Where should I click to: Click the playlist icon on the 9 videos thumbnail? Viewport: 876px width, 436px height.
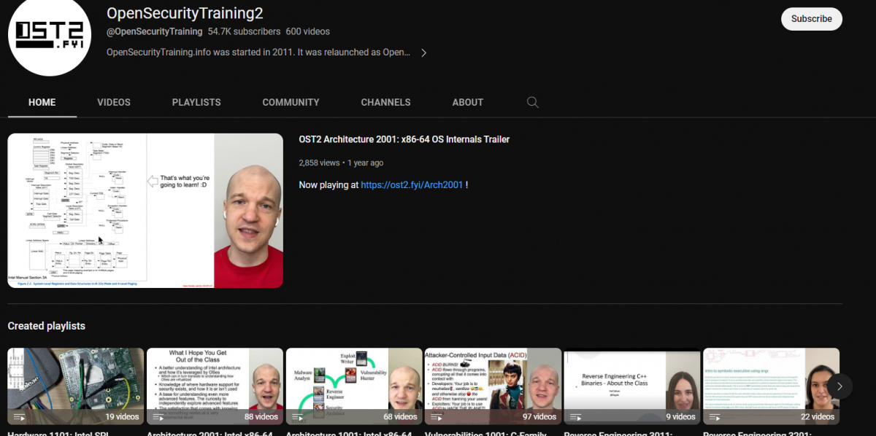(x=576, y=417)
